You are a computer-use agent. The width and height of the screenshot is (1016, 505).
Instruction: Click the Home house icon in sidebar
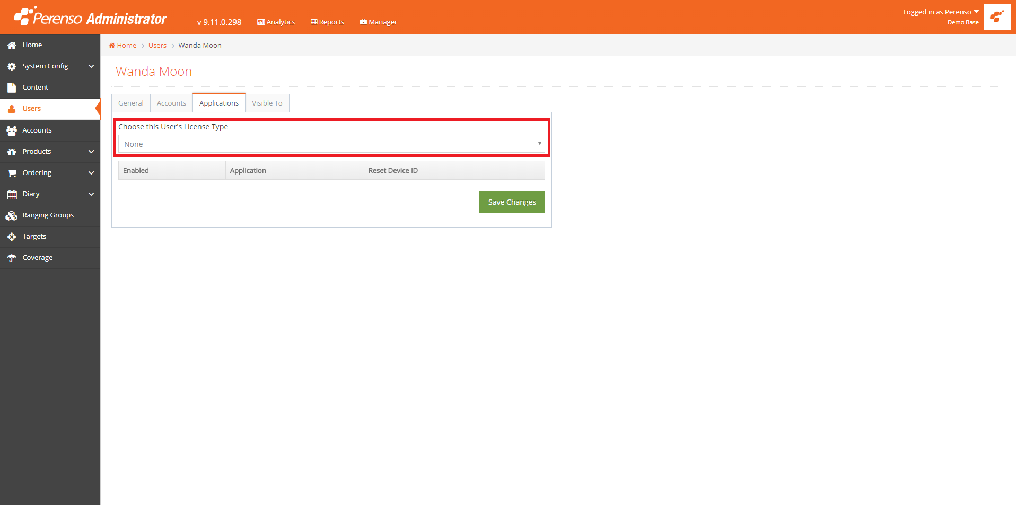click(12, 46)
